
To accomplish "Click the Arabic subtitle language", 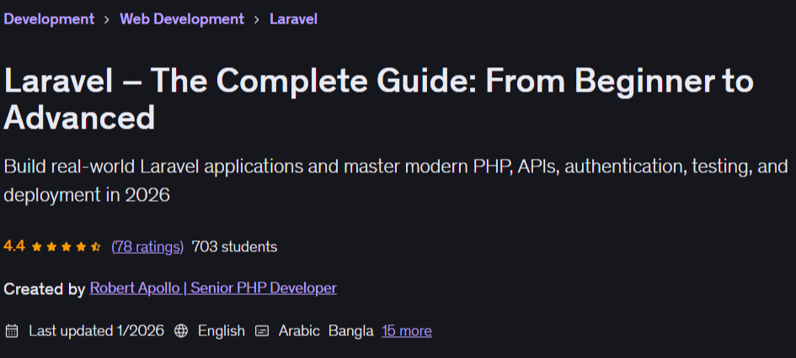I will 299,331.
